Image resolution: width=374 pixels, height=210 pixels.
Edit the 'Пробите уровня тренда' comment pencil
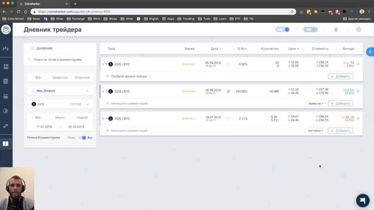151,76
